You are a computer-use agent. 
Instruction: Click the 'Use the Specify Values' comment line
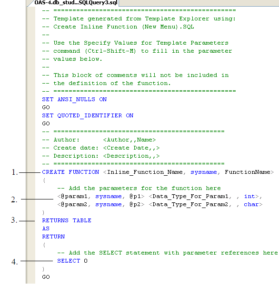coord(135,43)
